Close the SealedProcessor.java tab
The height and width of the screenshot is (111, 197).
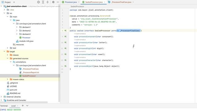click(105, 2)
